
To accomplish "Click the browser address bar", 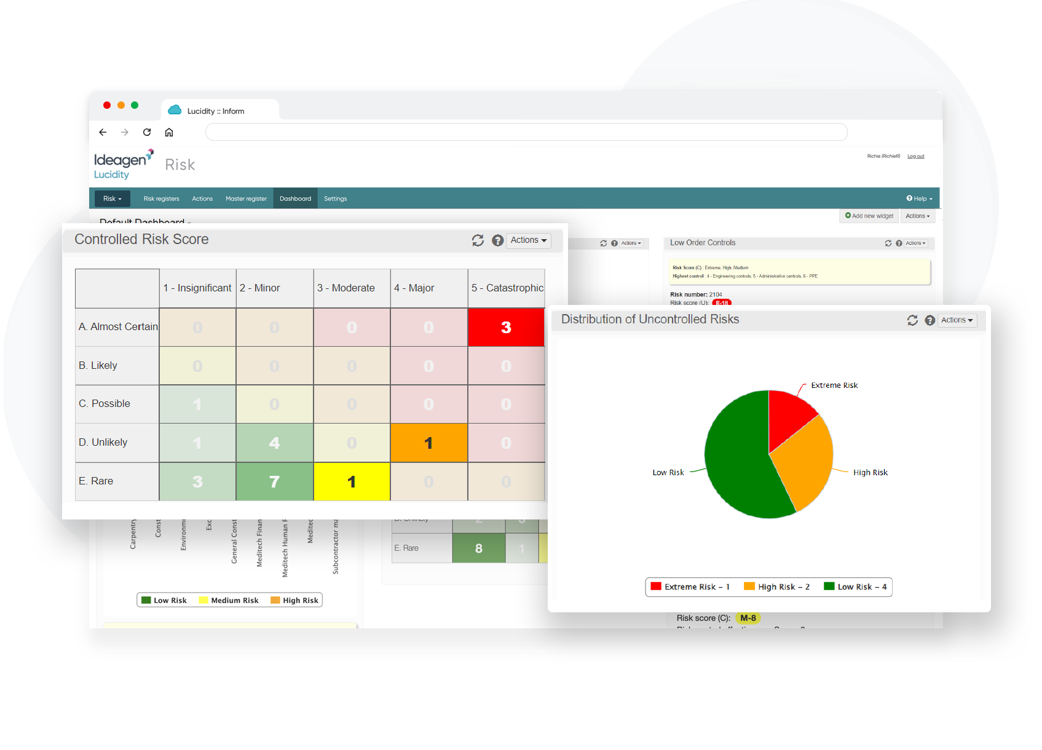I will (x=526, y=132).
